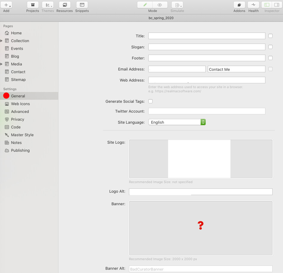The width and height of the screenshot is (283, 273).
Task: Open Notes settings icon
Action: click(7, 143)
